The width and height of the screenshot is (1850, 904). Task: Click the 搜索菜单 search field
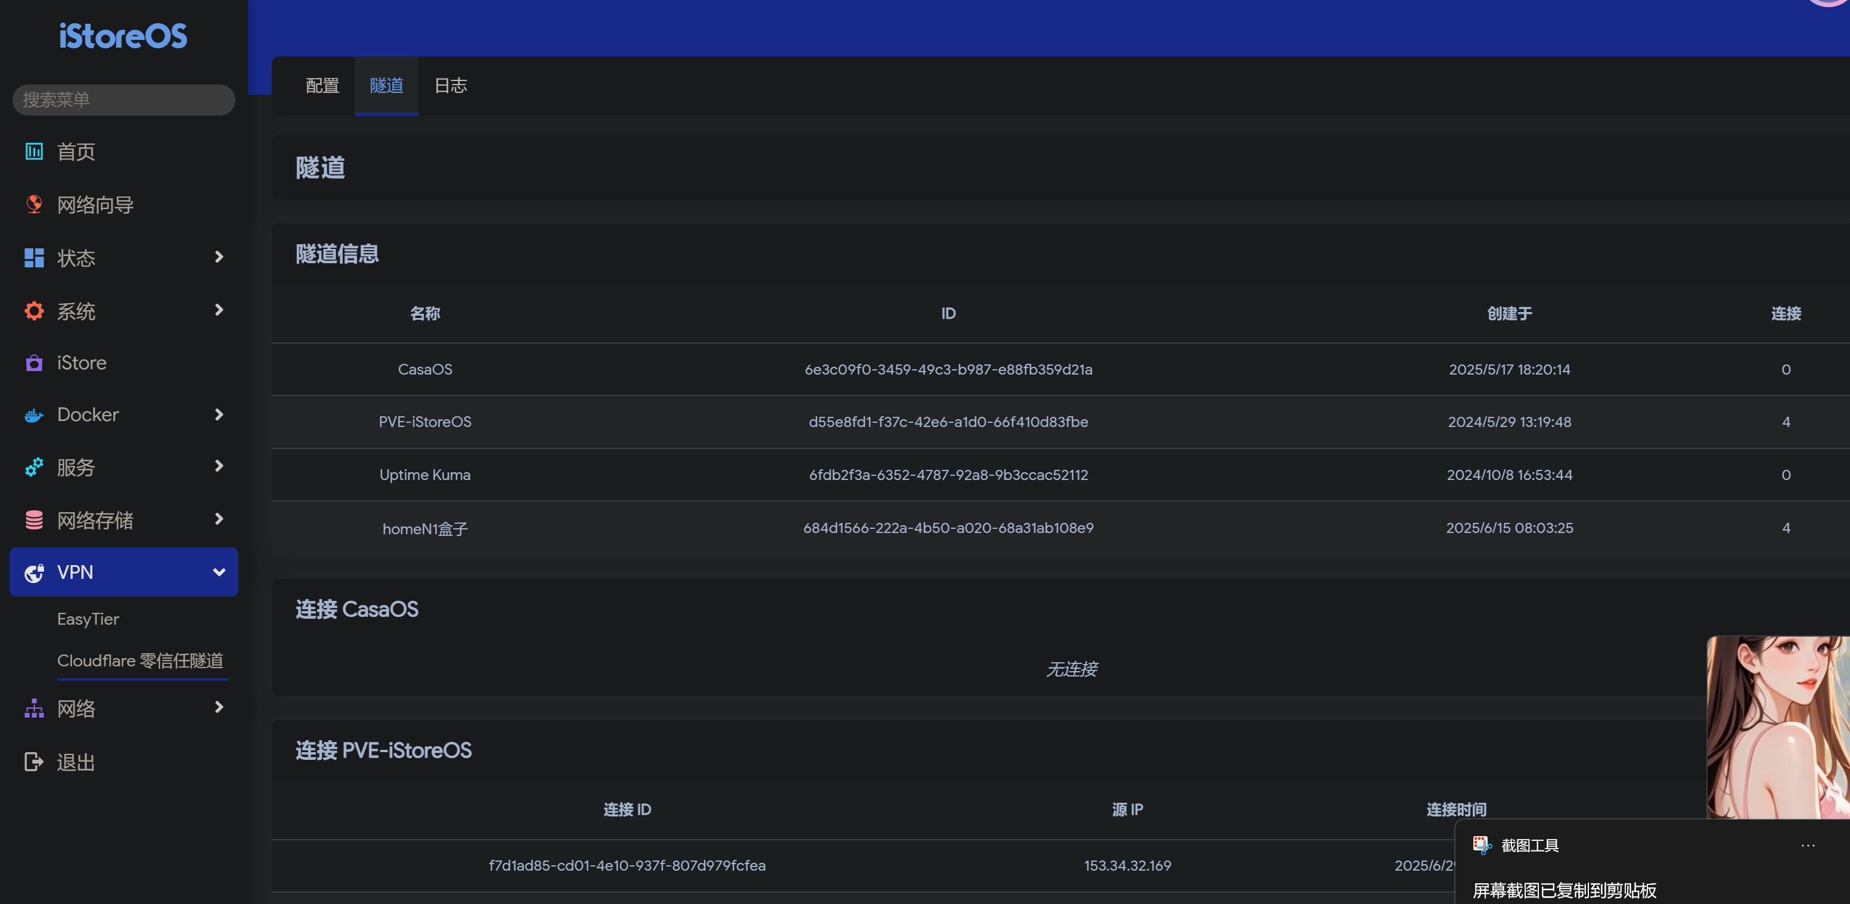click(x=123, y=99)
